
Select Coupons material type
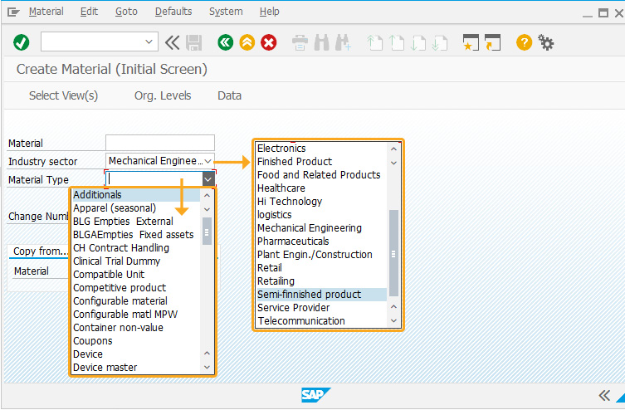[x=136, y=340]
